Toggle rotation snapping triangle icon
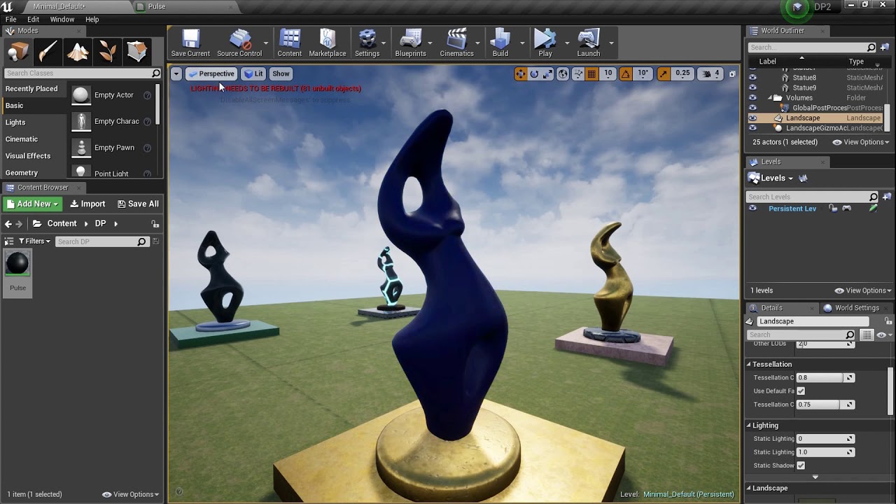This screenshot has height=504, width=896. point(625,73)
